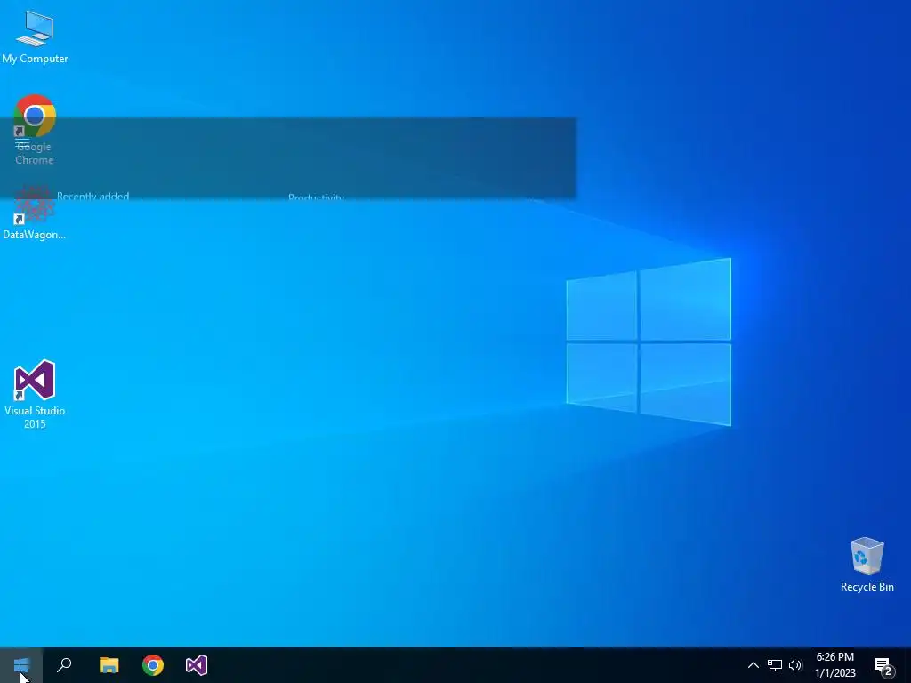
Task: Select the DataWagon desktop shortcut
Action: 34,213
